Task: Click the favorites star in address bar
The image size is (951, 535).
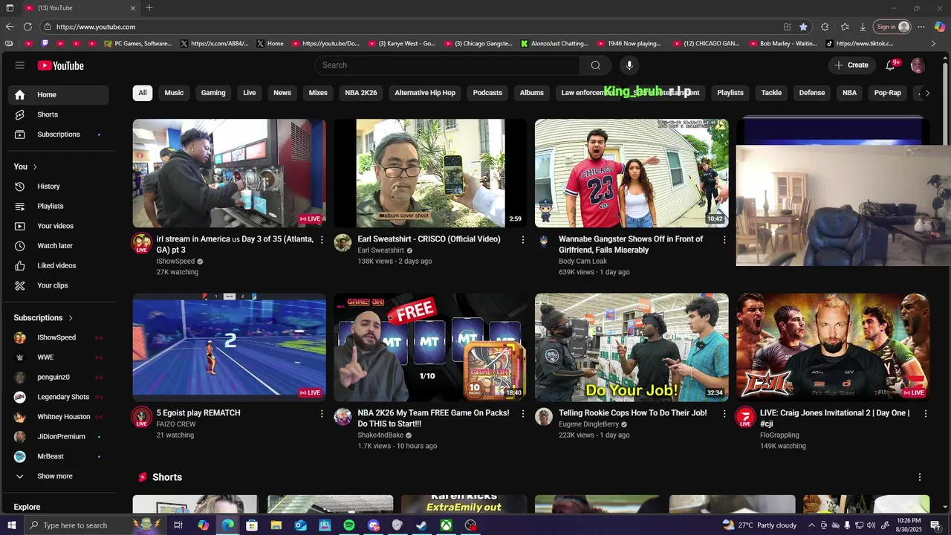Action: click(803, 27)
